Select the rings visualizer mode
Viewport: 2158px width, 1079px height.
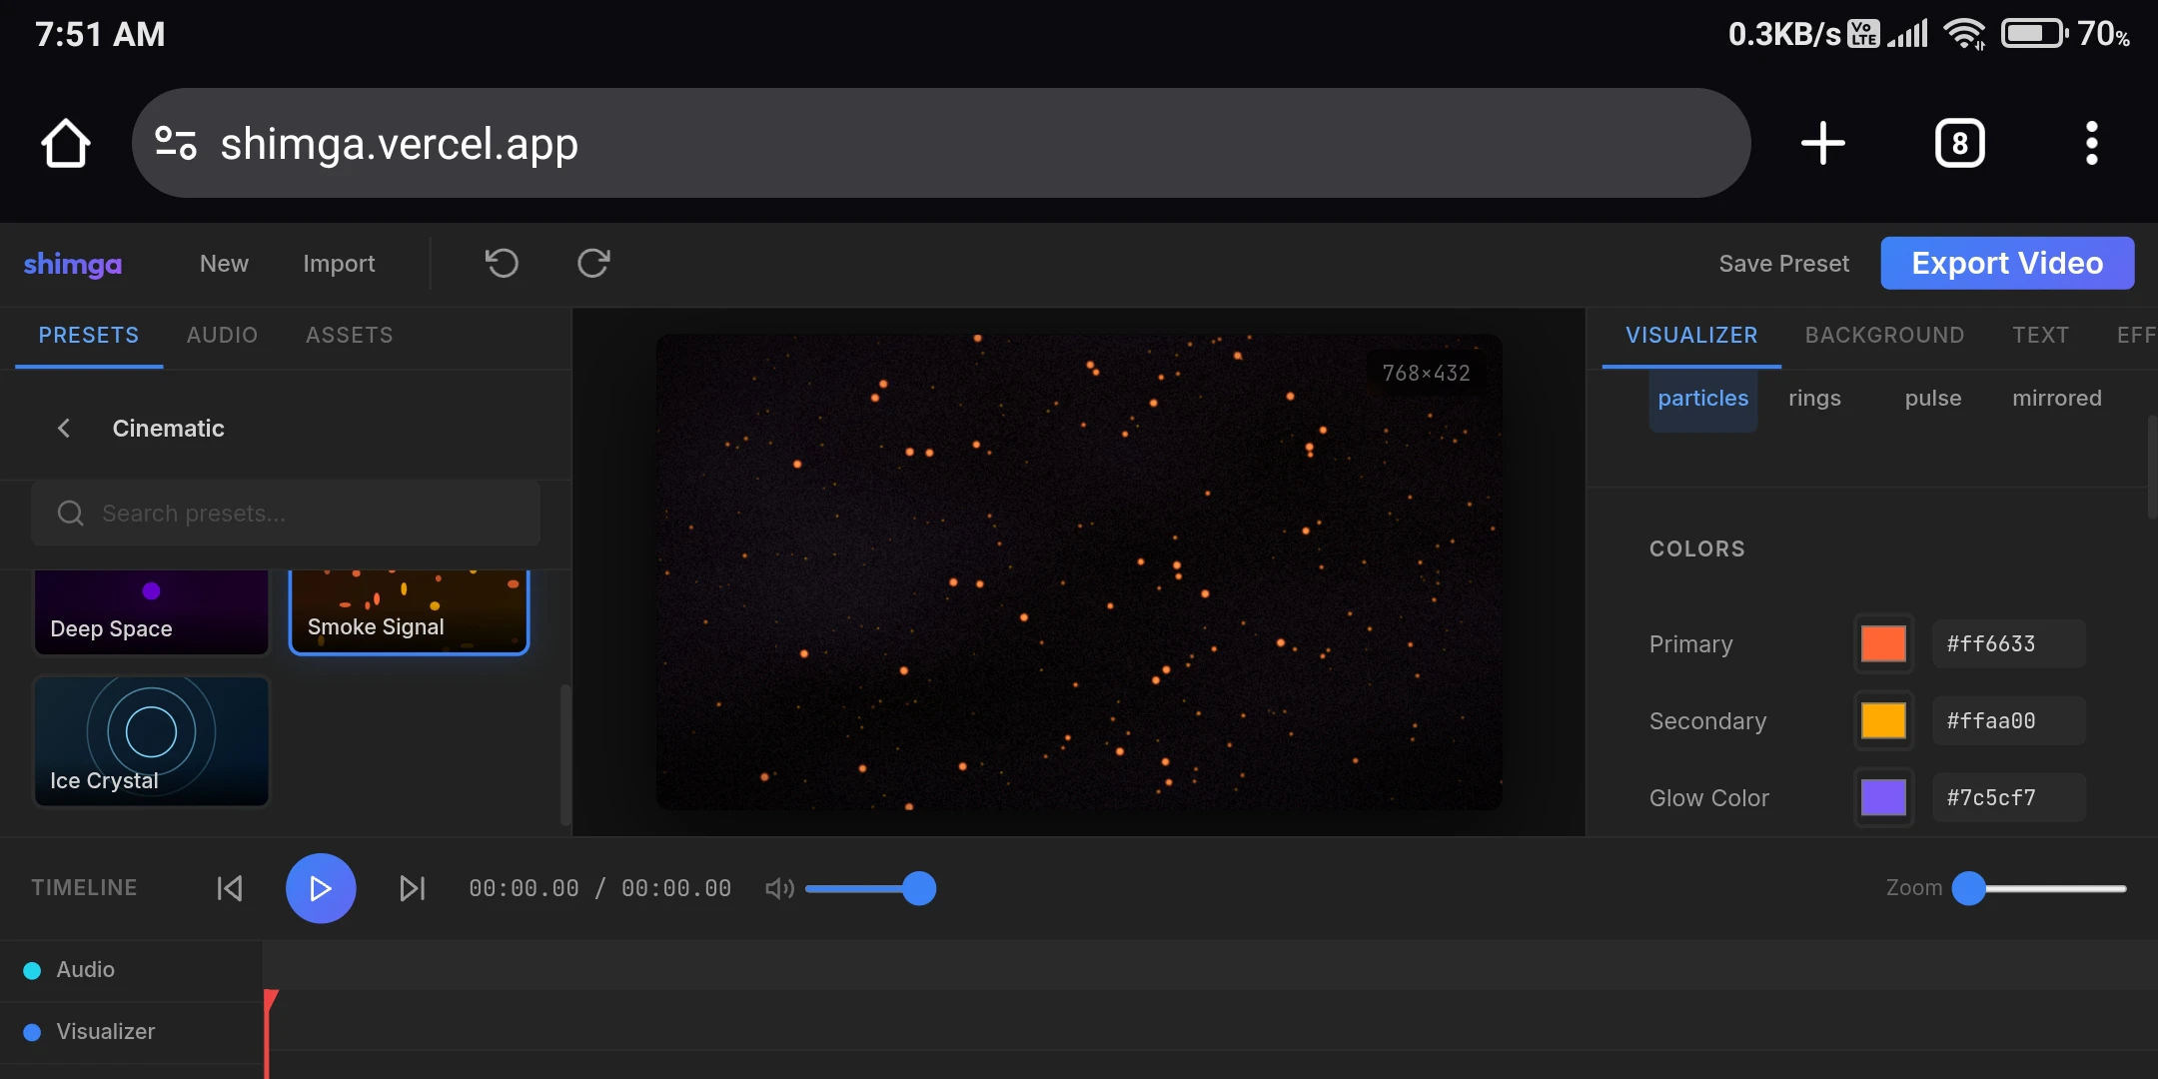coord(1815,398)
